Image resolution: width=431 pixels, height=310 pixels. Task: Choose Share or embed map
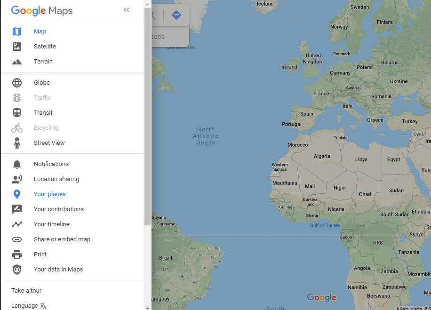pos(62,239)
